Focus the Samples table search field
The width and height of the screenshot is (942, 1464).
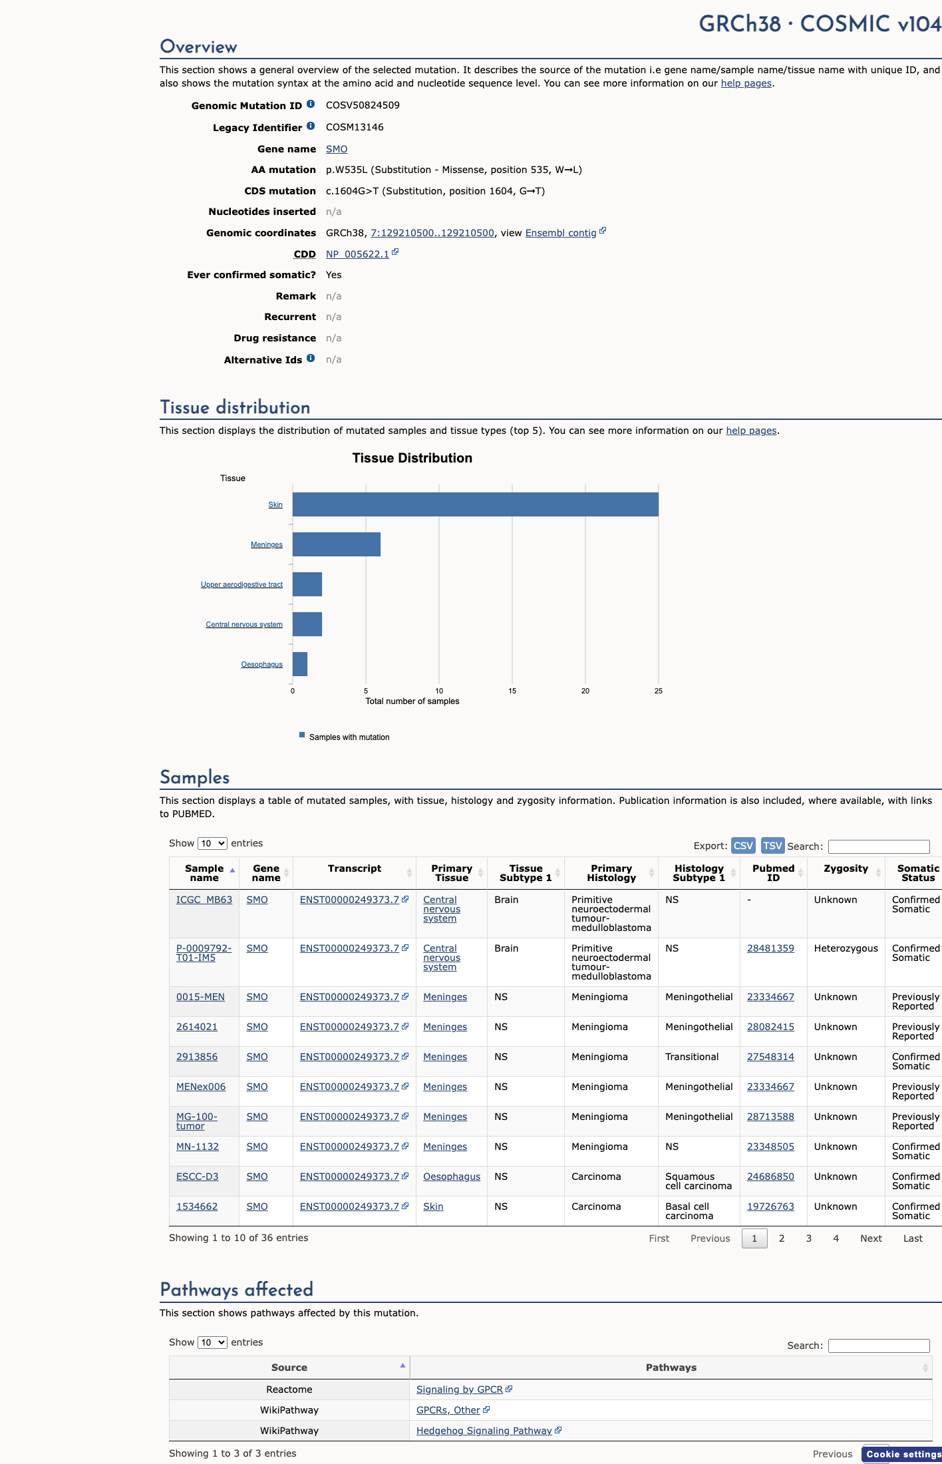[879, 846]
